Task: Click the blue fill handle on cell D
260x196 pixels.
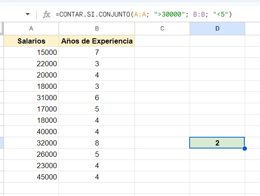Action: (x=245, y=149)
